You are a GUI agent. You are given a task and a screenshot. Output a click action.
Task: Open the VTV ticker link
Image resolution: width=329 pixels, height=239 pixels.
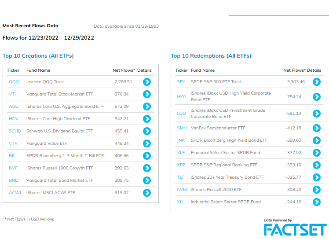(x=13, y=143)
